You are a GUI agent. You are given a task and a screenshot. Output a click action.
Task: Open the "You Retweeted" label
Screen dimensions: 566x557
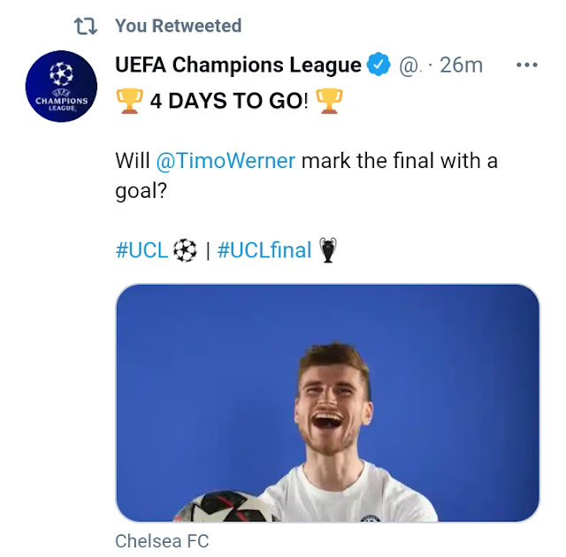coord(177,27)
